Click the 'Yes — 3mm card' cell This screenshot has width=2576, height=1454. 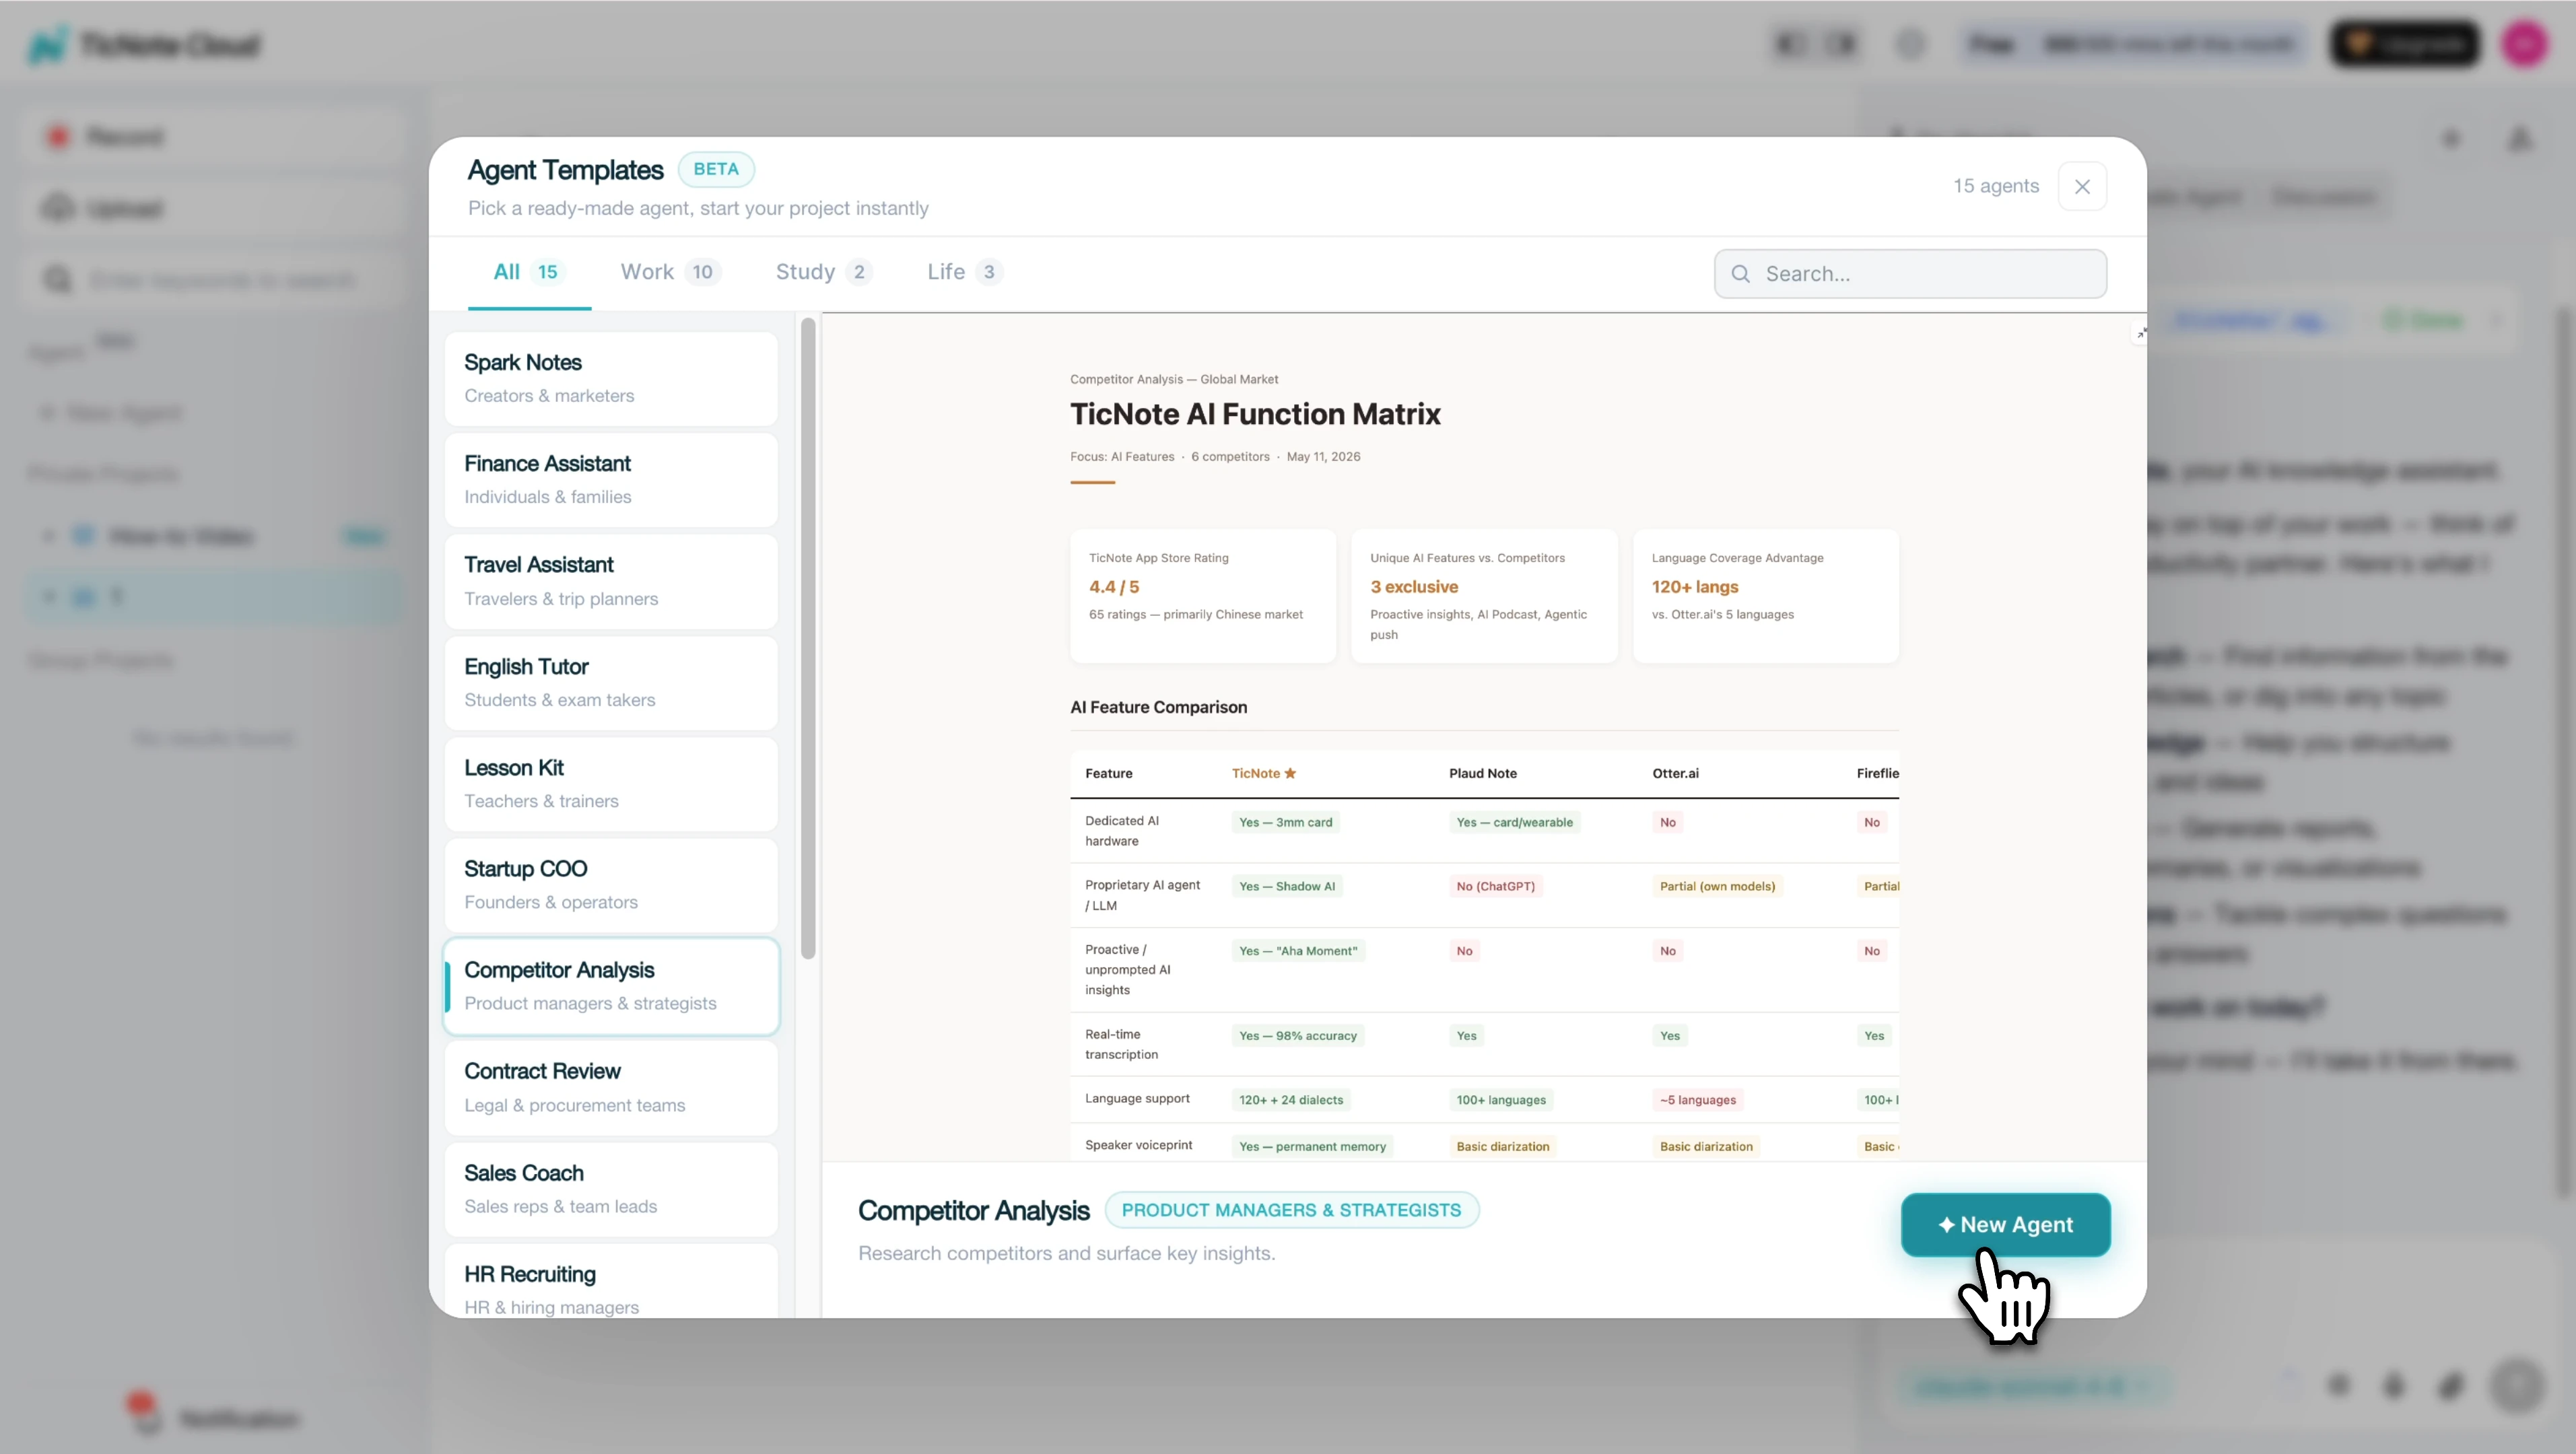click(x=1285, y=822)
